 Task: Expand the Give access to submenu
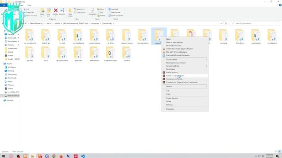pos(185,60)
